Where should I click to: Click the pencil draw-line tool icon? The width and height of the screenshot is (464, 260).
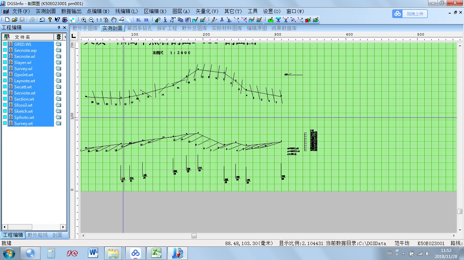click(214, 20)
